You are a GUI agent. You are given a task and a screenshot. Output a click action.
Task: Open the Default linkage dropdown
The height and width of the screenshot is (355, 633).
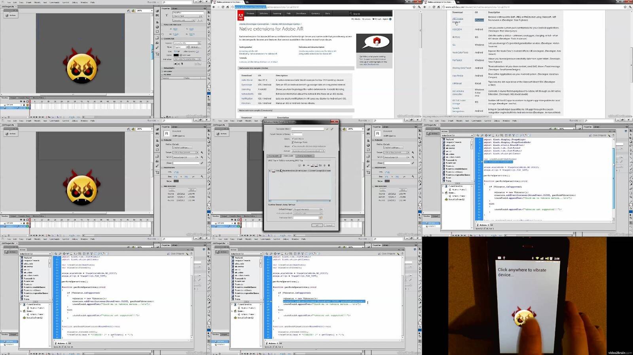point(308,209)
